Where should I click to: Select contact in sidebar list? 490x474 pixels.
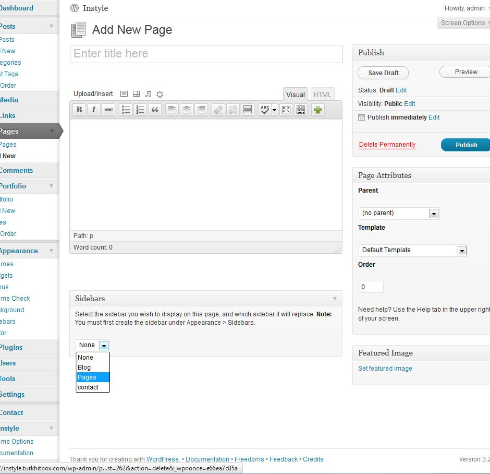point(93,387)
